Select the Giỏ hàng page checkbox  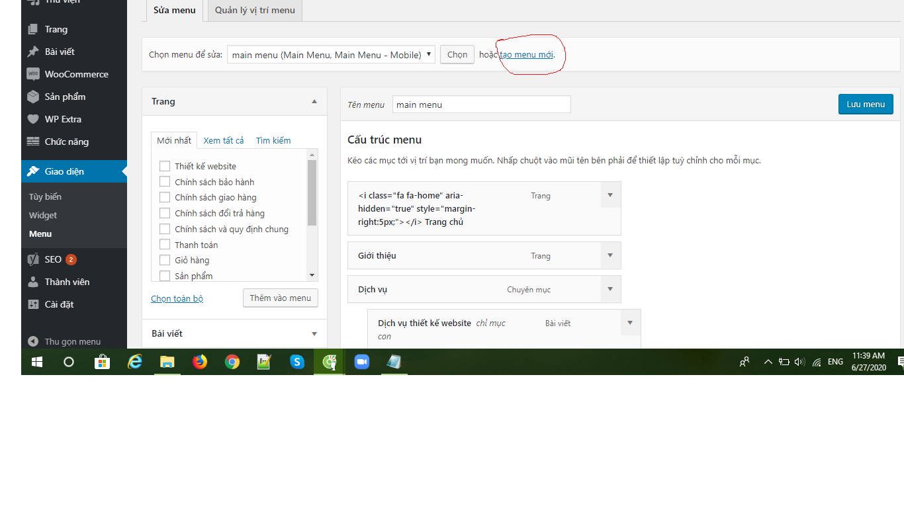(x=165, y=260)
